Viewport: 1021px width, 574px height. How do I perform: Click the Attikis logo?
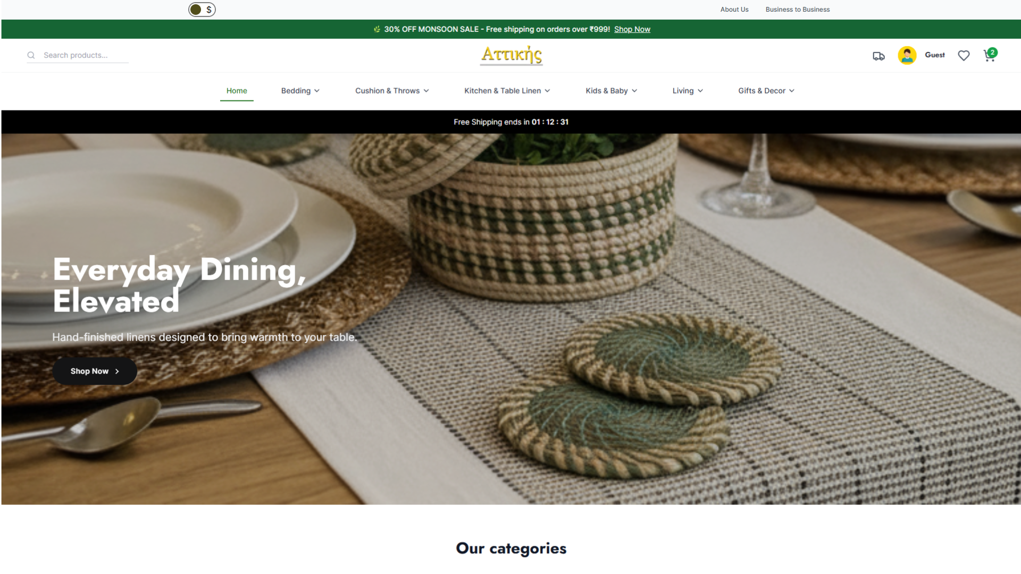point(512,55)
